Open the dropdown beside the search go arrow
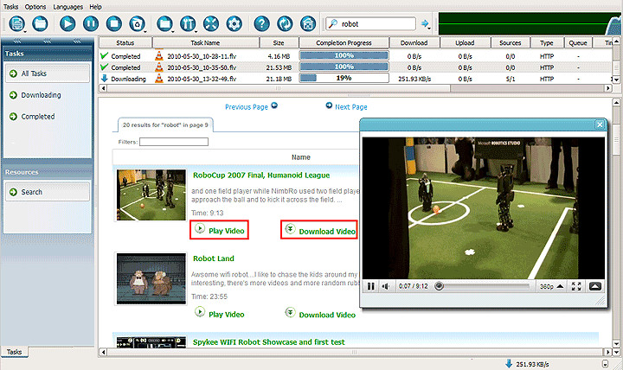Viewport: 623px width, 370px height. click(429, 29)
